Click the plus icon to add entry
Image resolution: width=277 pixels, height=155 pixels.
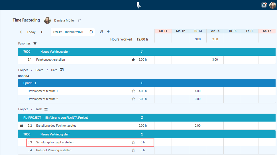point(108,32)
